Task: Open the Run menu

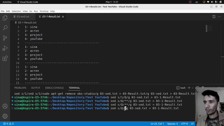Action: click(36, 11)
